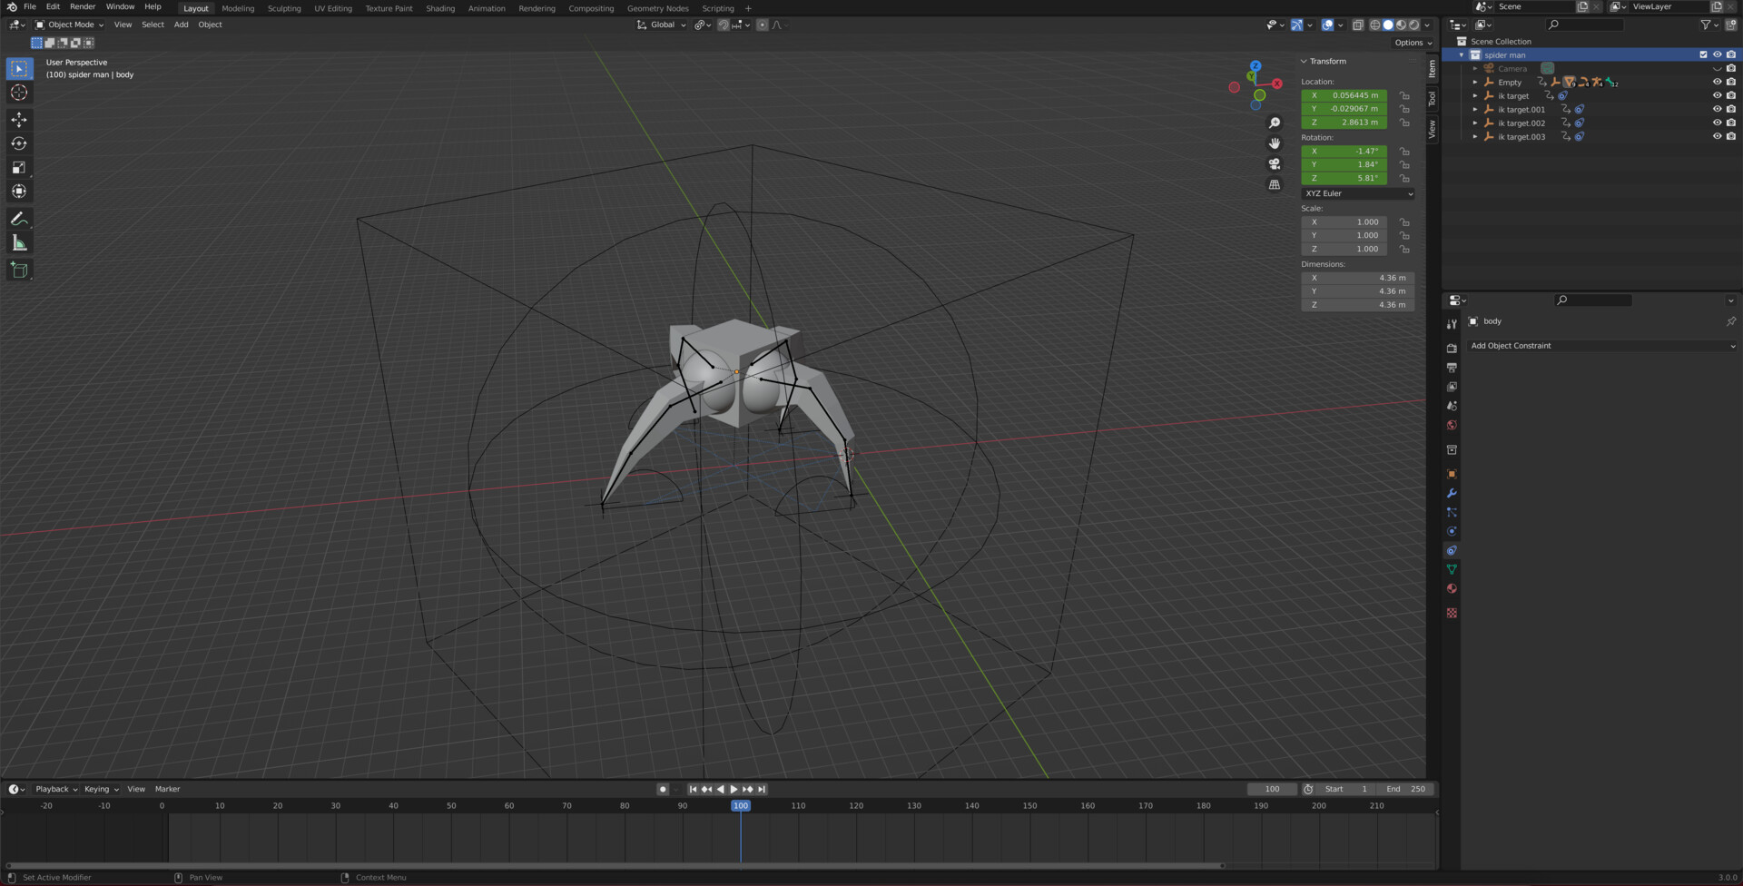Open the XYZ Euler rotation mode dropdown
Image resolution: width=1743 pixels, height=886 pixels.
[x=1358, y=193]
